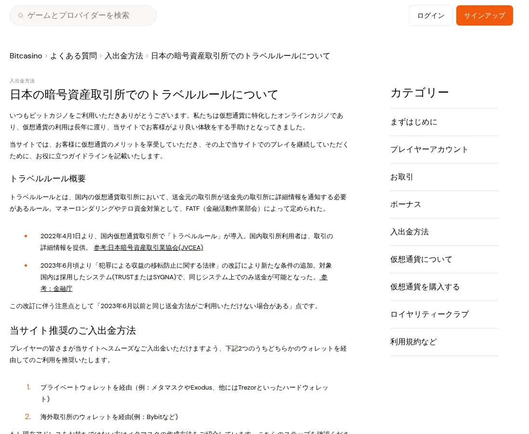Click the breadcrumb 日本の暗号資産取引所でのトラベルルールについて
Image resolution: width=529 pixels, height=434 pixels.
pyautogui.click(x=240, y=56)
